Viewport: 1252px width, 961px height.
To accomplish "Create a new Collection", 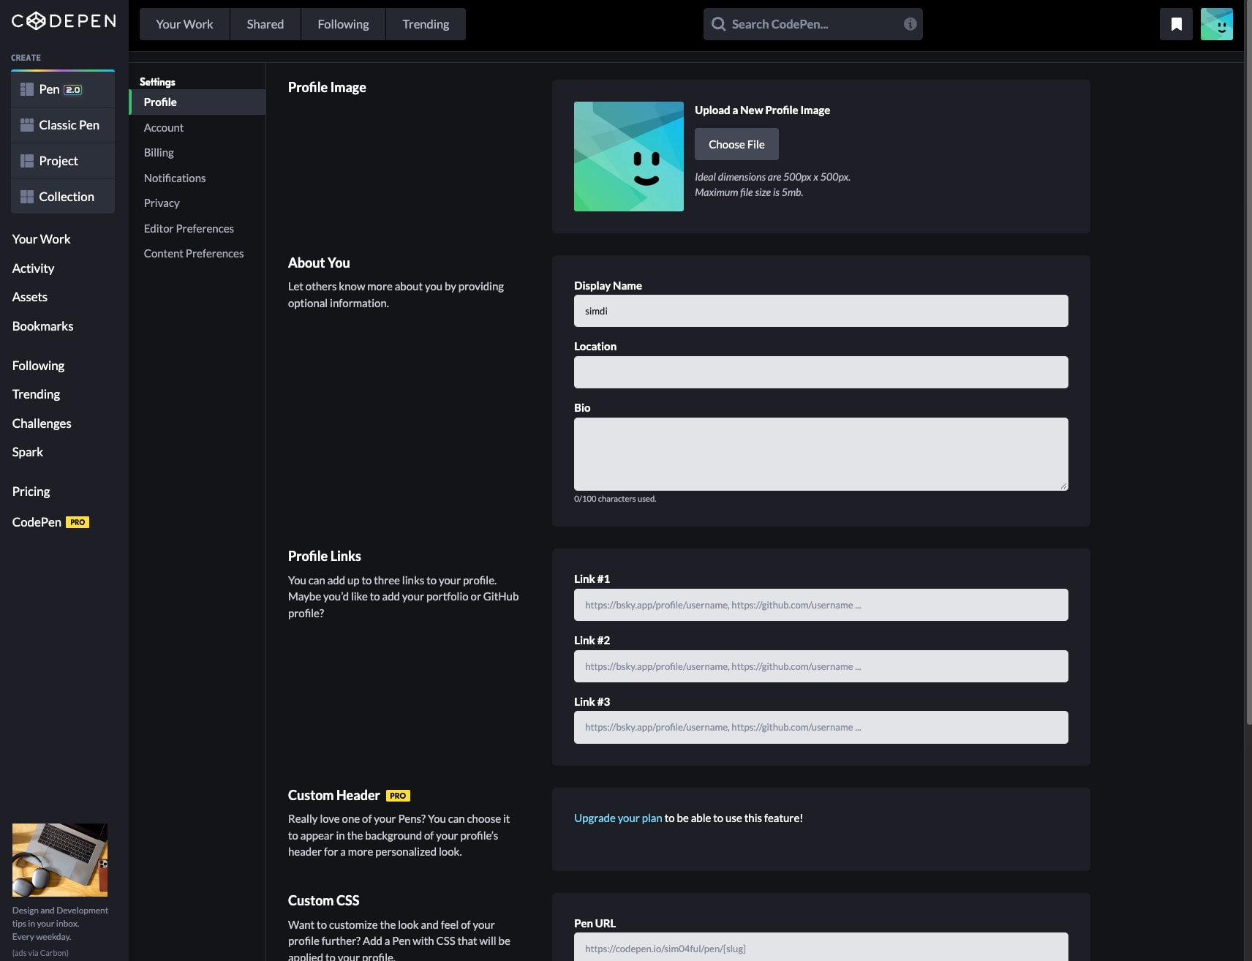I will pyautogui.click(x=63, y=197).
